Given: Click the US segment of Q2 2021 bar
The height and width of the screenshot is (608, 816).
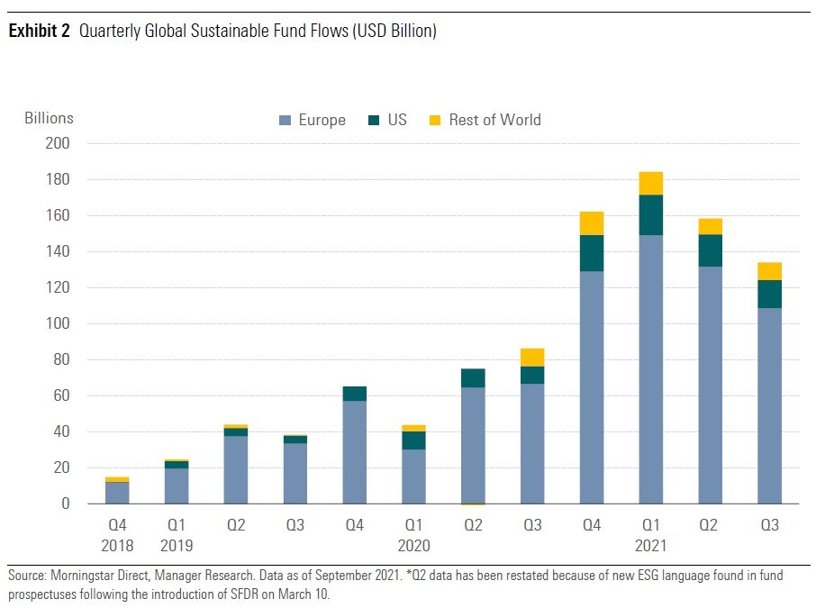Looking at the screenshot, I should [710, 250].
